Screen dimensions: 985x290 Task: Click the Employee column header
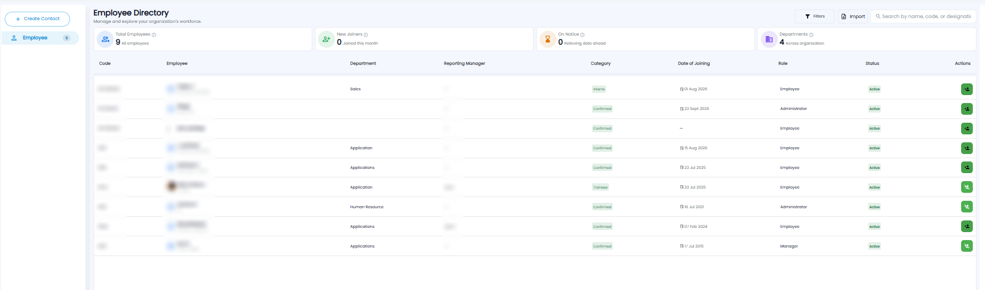(177, 63)
